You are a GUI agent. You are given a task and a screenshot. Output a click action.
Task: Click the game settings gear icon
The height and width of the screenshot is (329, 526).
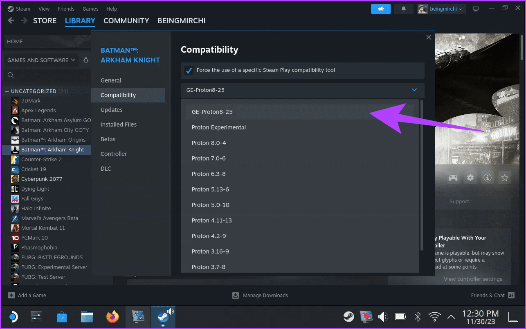pos(470,177)
